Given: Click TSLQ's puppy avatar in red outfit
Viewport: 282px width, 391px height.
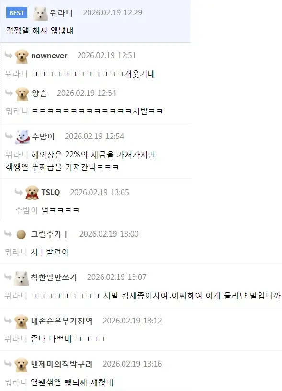Looking at the screenshot, I should coord(32,193).
